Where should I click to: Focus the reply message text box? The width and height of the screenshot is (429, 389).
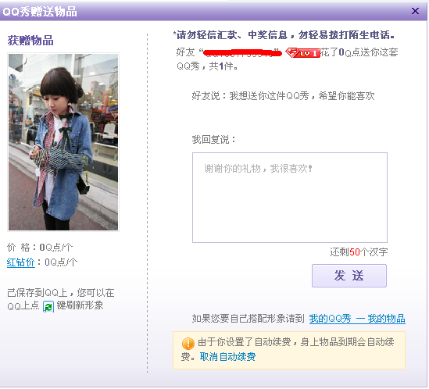(290, 198)
